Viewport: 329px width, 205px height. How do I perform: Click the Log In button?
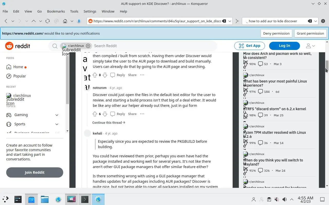284,46
